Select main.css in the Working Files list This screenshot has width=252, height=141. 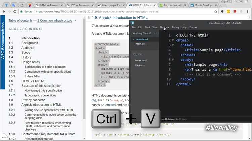141,44
